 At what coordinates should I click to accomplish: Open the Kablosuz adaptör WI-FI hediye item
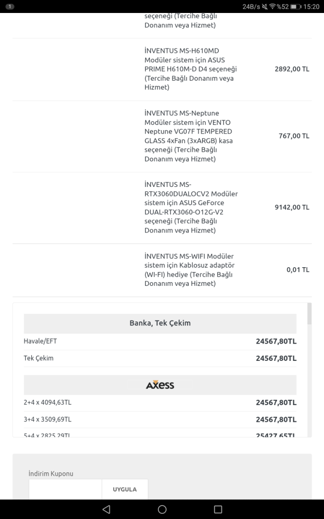191,270
